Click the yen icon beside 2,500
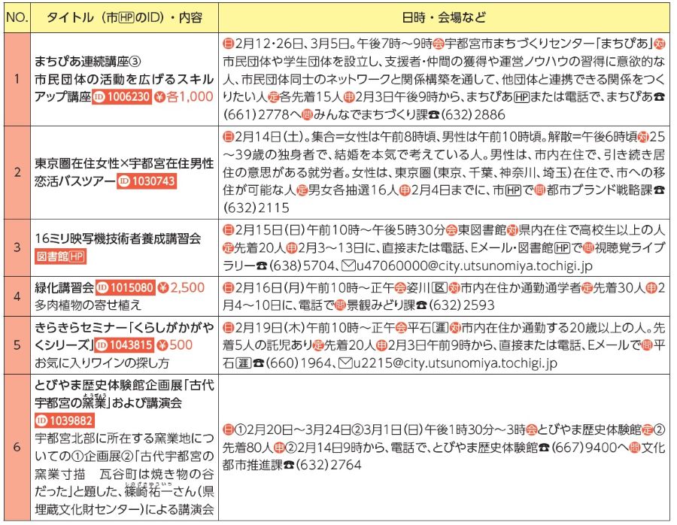The width and height of the screenshot is (677, 525). coord(163,287)
